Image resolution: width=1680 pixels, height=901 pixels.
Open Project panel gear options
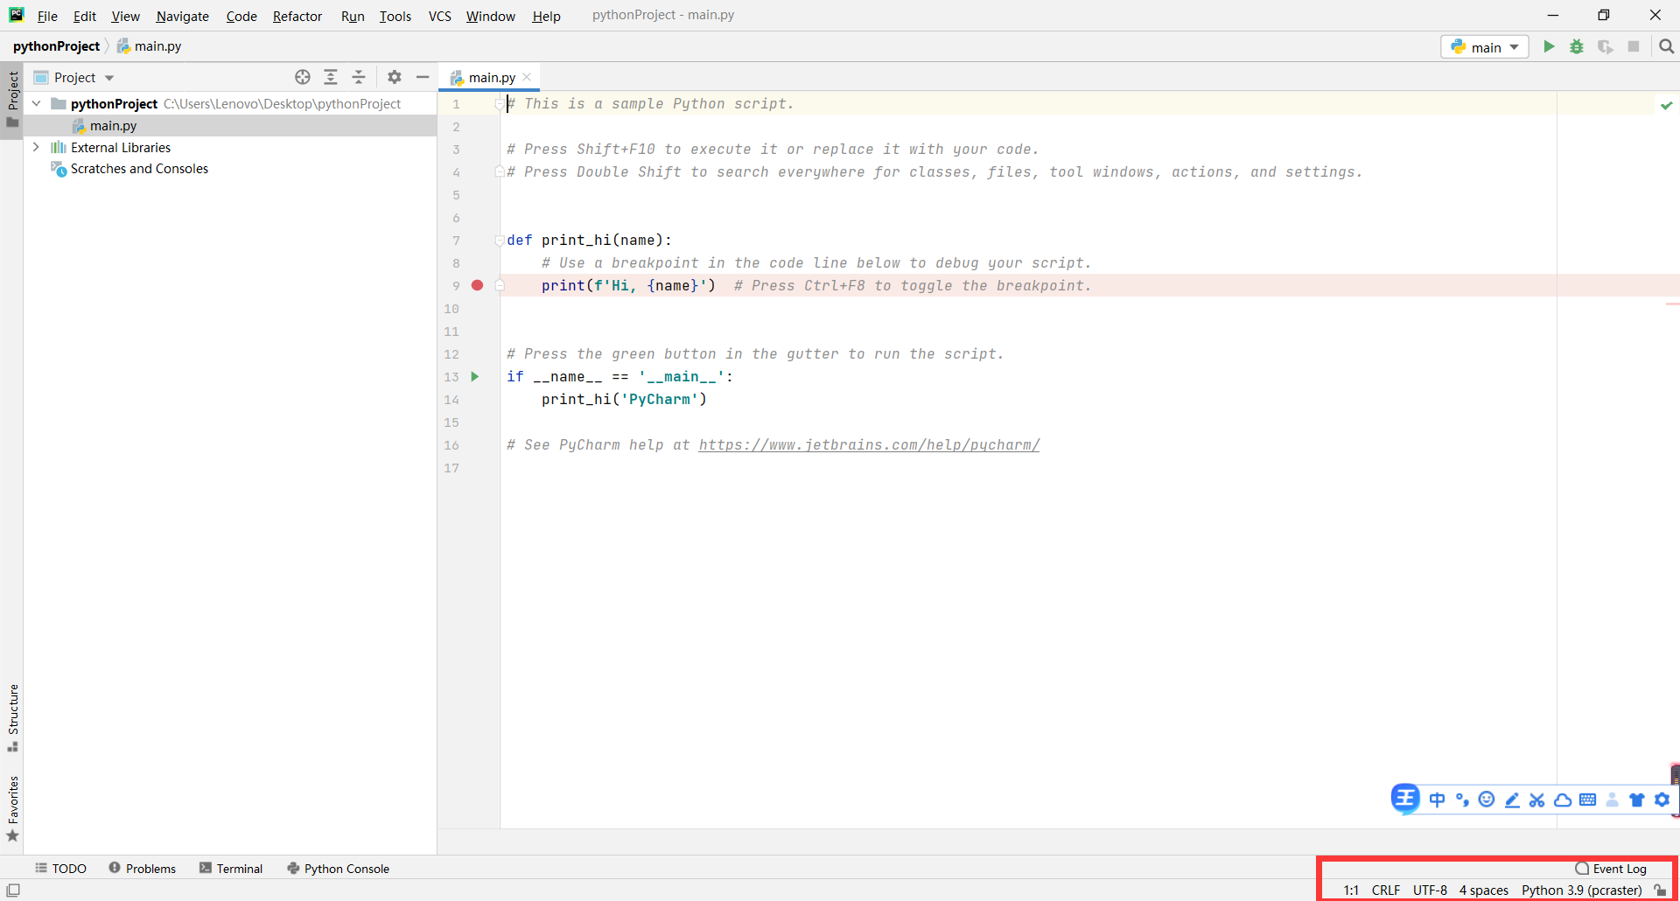[x=395, y=77]
